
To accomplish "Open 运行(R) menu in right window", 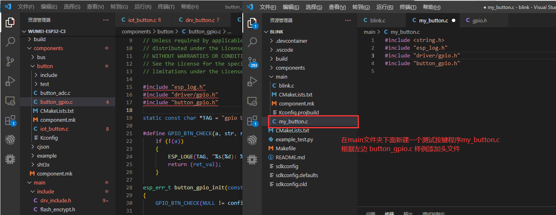I will pos(385,7).
